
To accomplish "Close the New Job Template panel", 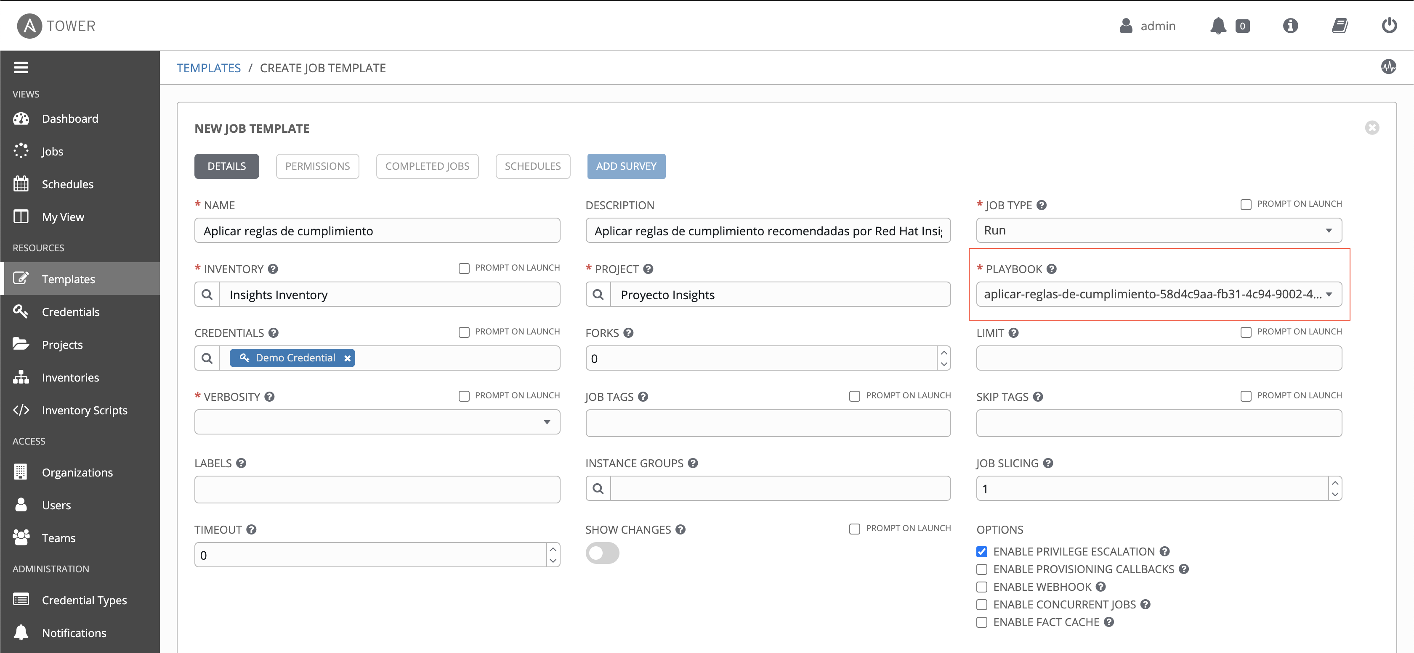I will [1372, 128].
